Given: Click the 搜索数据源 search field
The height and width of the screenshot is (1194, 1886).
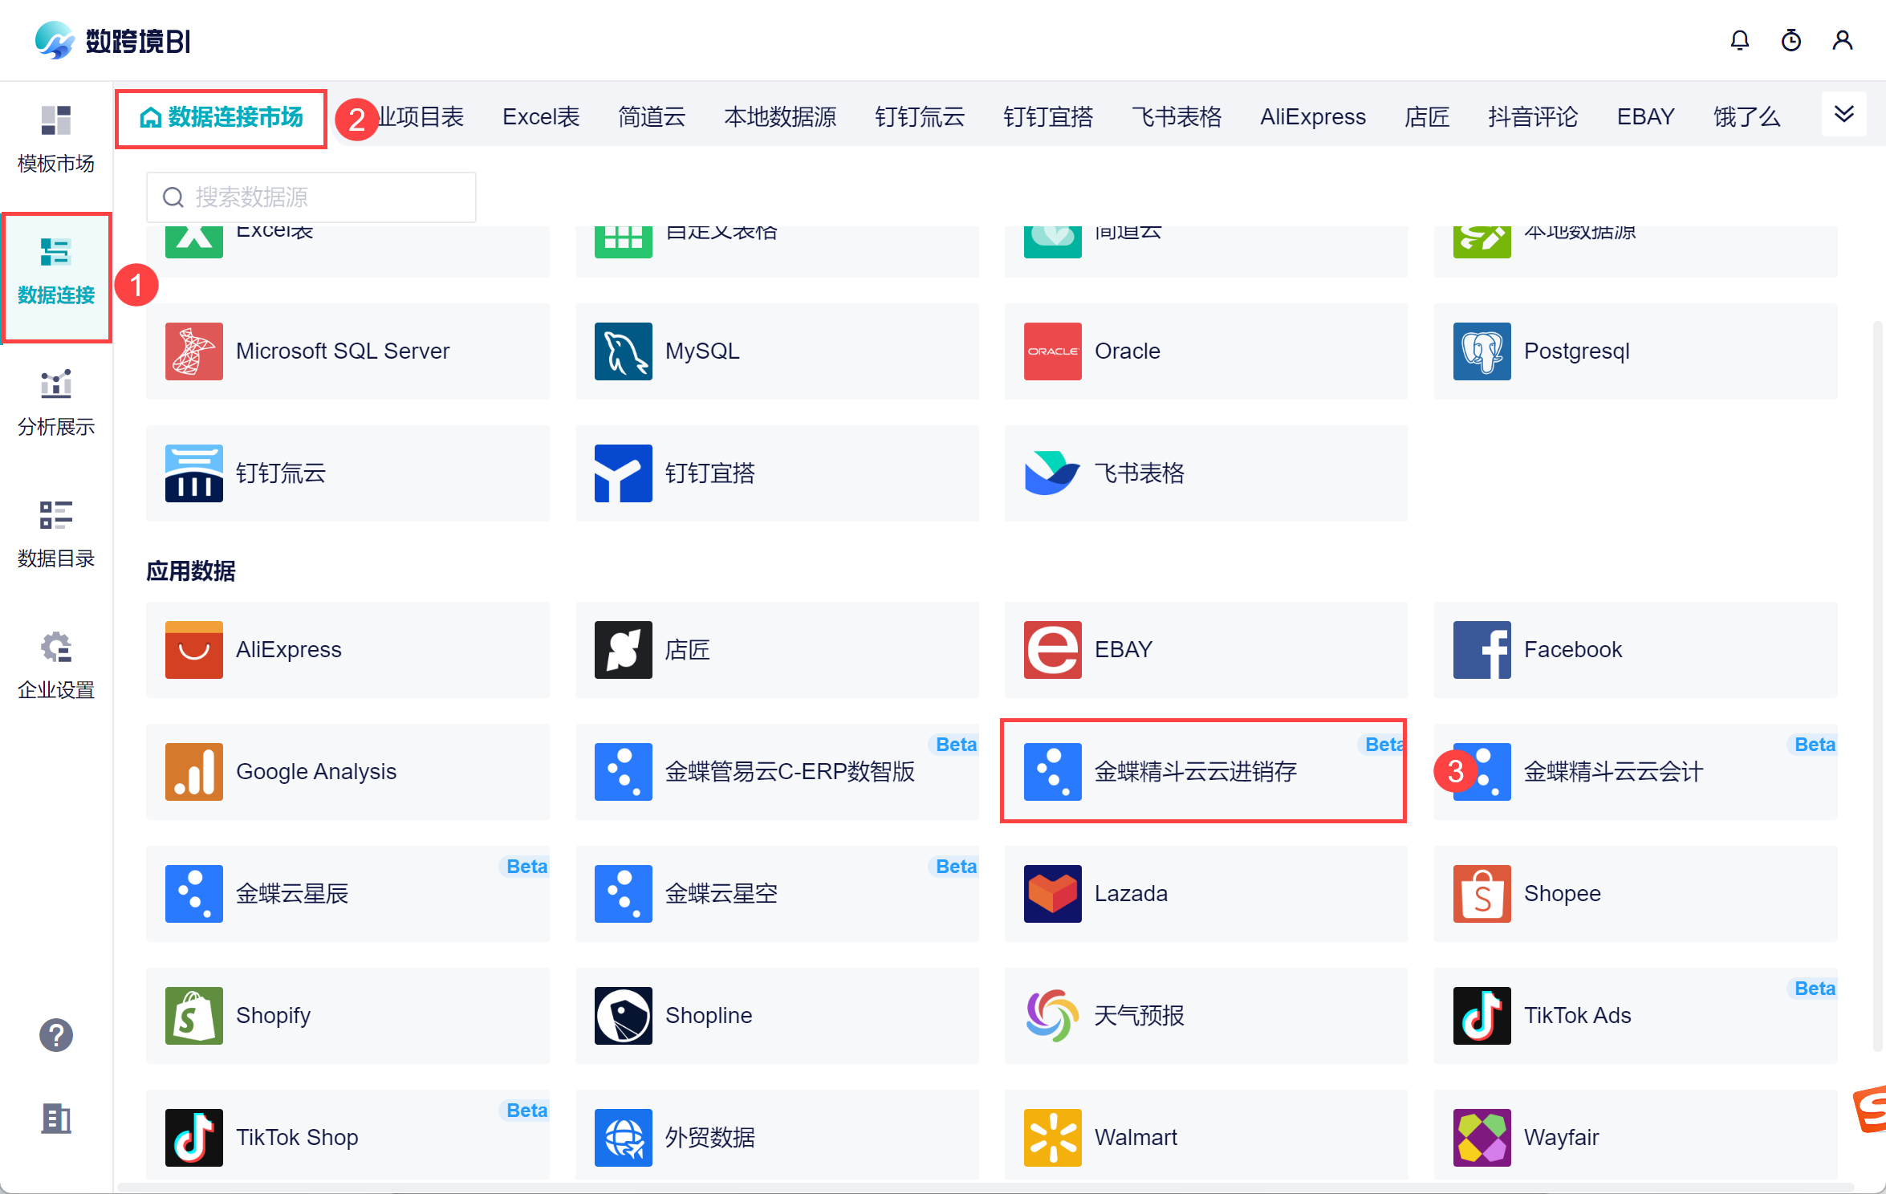Looking at the screenshot, I should (x=311, y=197).
